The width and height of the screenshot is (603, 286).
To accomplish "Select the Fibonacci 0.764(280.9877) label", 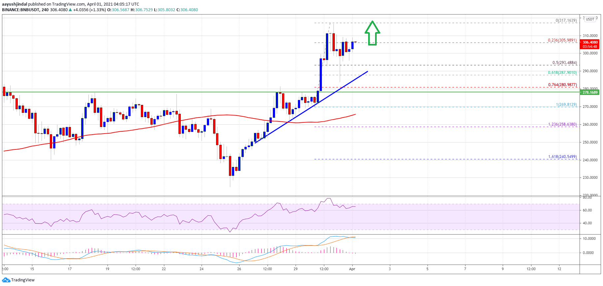I will (x=562, y=85).
